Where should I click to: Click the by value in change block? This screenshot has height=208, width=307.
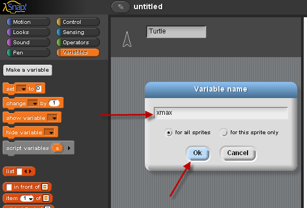pos(54,103)
